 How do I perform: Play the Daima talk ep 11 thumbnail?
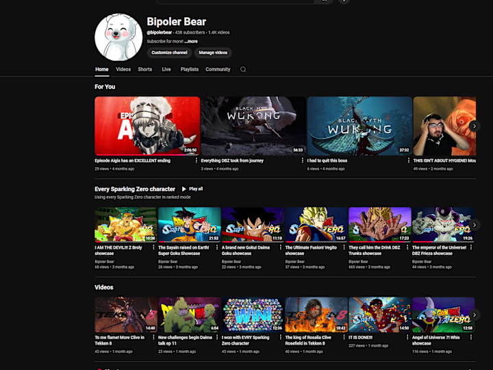pos(189,315)
